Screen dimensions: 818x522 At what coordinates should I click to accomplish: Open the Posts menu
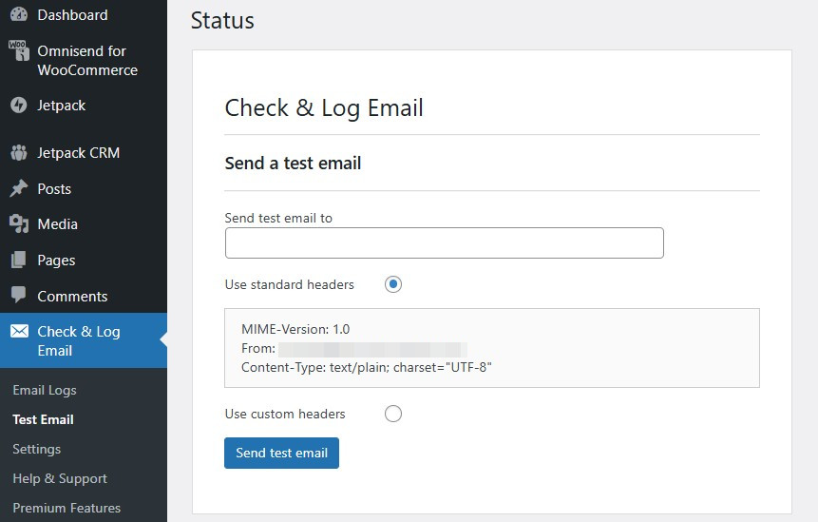pyautogui.click(x=54, y=189)
